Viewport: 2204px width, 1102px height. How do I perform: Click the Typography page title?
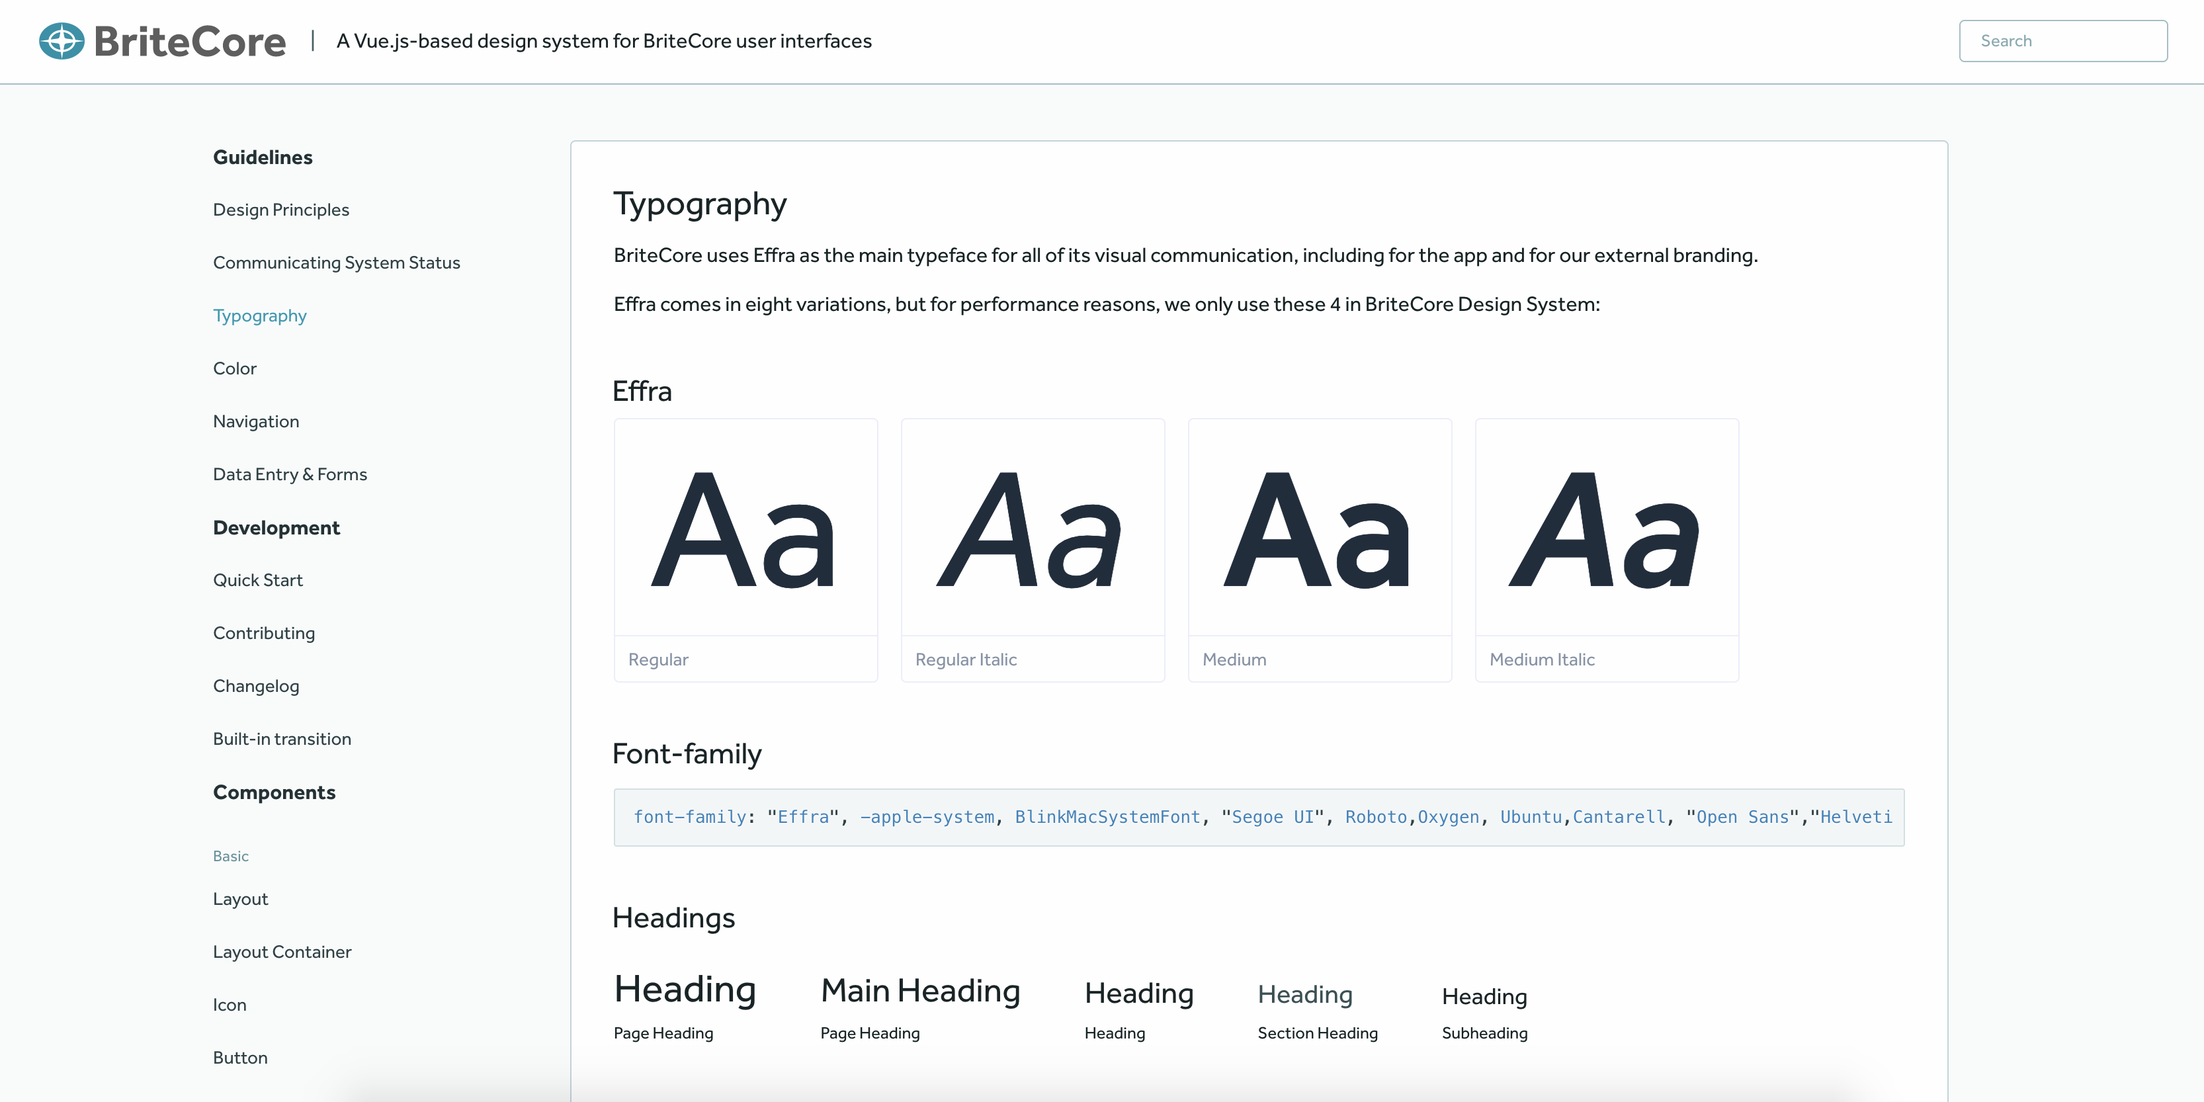click(700, 204)
